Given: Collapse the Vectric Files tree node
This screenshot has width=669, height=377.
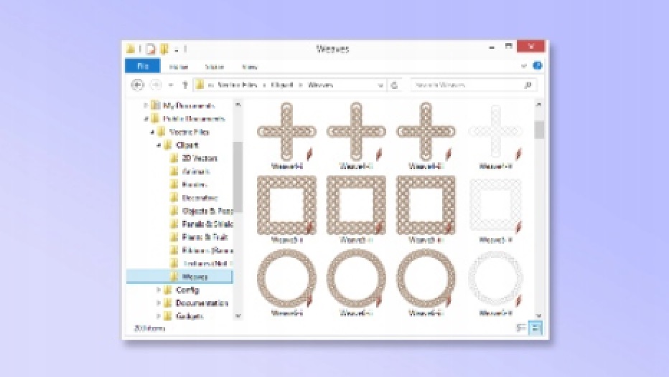Looking at the screenshot, I should [152, 132].
